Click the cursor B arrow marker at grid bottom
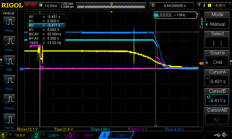 [x=156, y=126]
